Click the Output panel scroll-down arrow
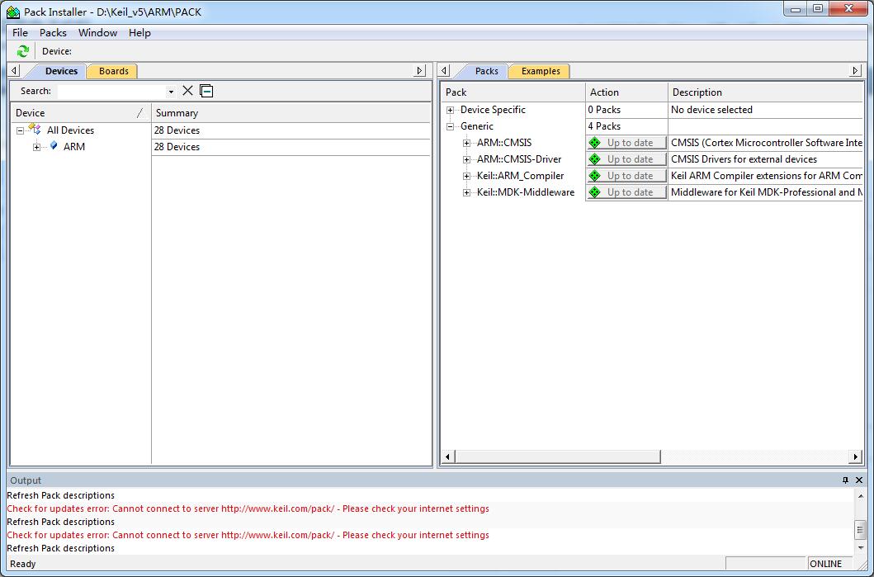Image resolution: width=874 pixels, height=577 pixels. [x=860, y=548]
